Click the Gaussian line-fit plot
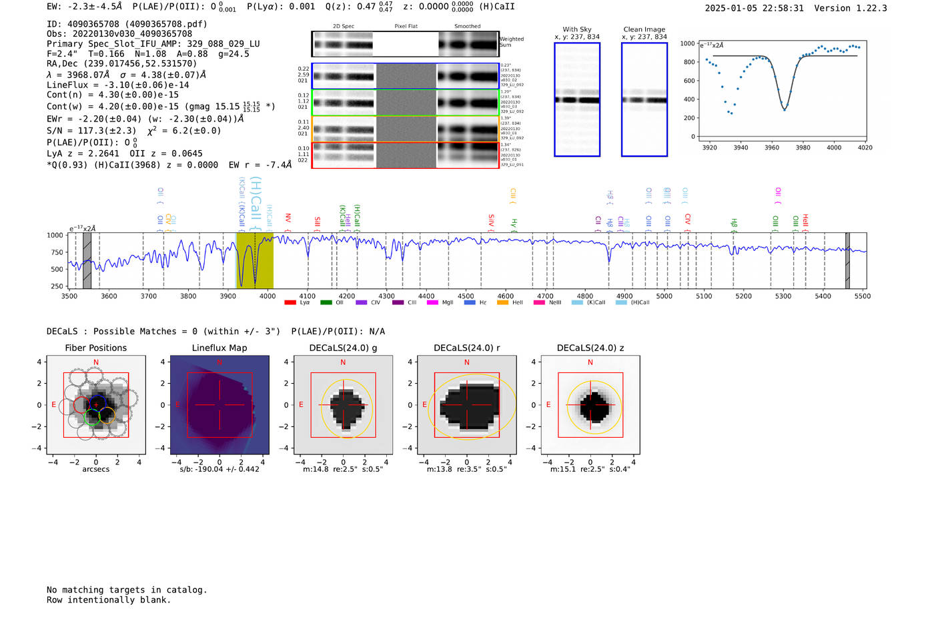934x636 pixels. click(x=782, y=90)
